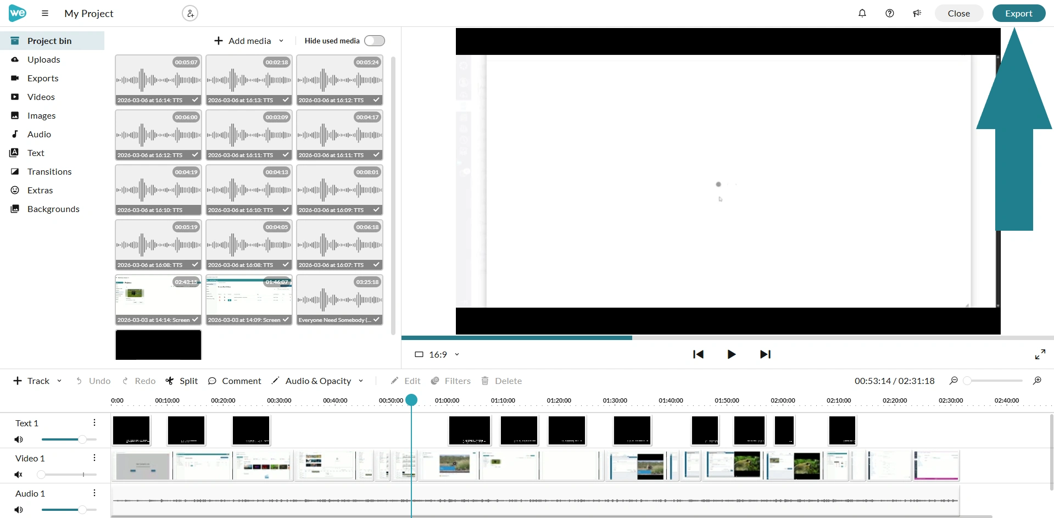Viewport: 1054px width, 518px height.
Task: Mute the Text 1 track speaker
Action: [x=19, y=439]
